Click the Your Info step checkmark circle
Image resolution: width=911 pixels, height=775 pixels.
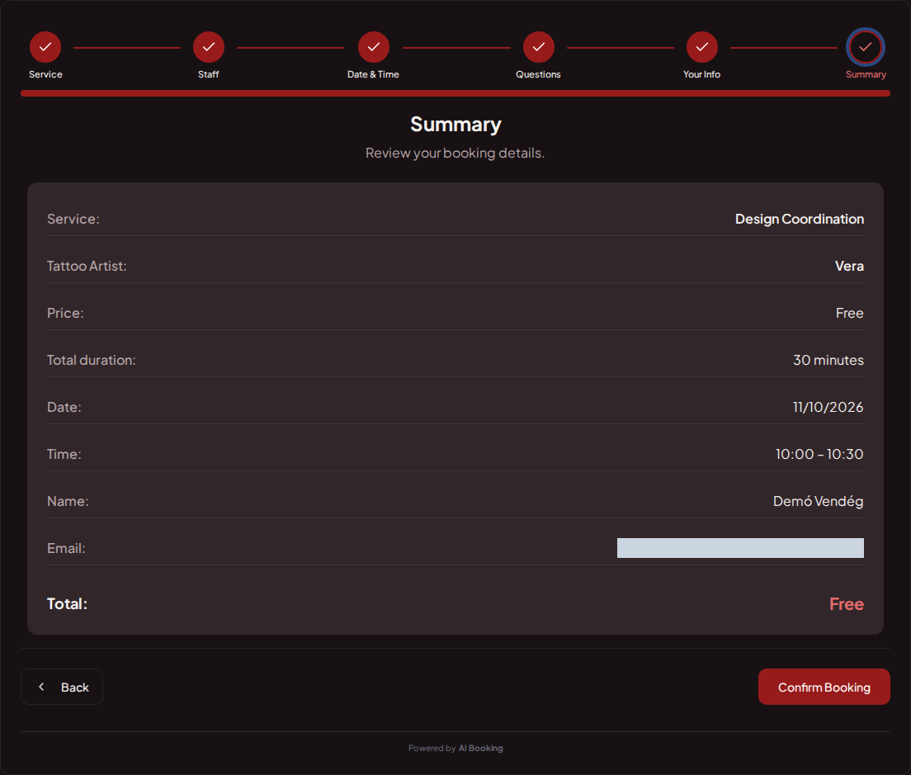pos(702,47)
